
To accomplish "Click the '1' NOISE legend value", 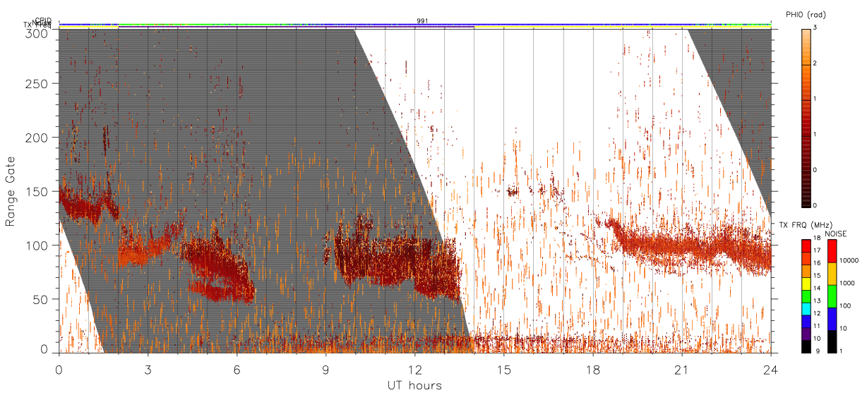I will pyautogui.click(x=842, y=352).
